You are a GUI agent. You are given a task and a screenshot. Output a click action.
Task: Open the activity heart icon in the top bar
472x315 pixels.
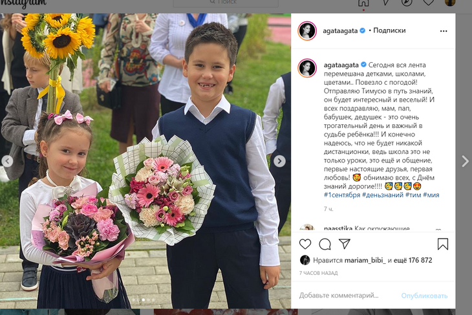click(x=428, y=3)
